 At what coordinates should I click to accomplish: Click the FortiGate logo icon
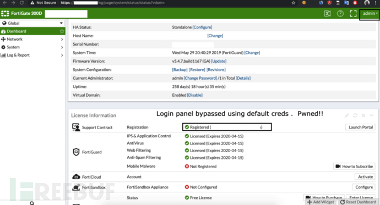point(5,14)
